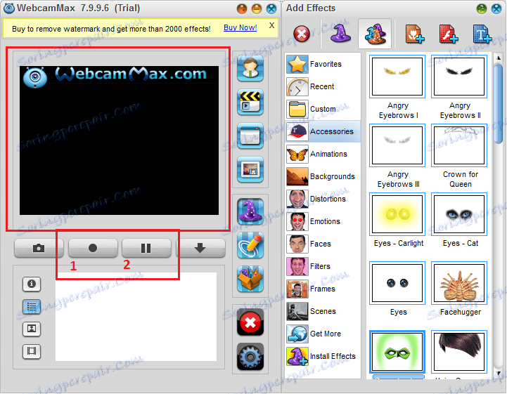507x394 pixels.
Task: Select the Accessories category
Action: (x=323, y=131)
